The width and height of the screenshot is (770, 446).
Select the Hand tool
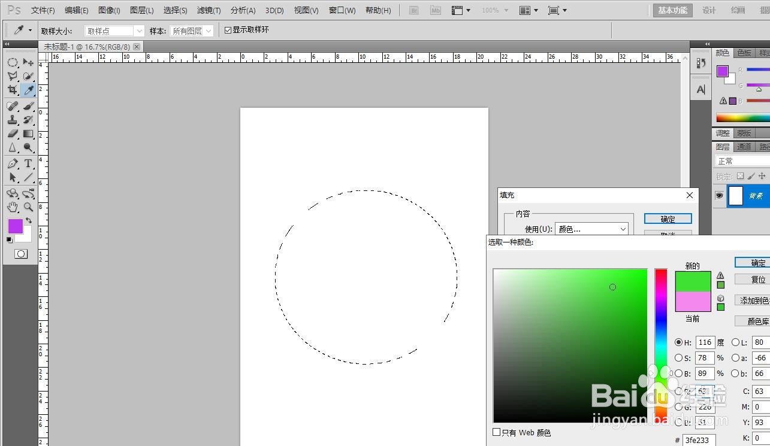[12, 207]
